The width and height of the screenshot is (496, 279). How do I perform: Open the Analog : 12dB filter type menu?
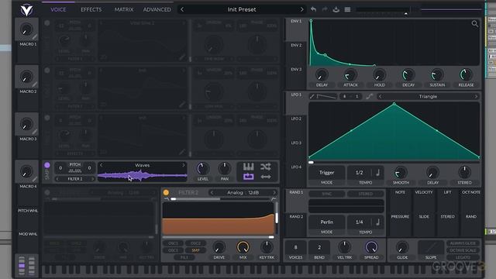pos(243,192)
